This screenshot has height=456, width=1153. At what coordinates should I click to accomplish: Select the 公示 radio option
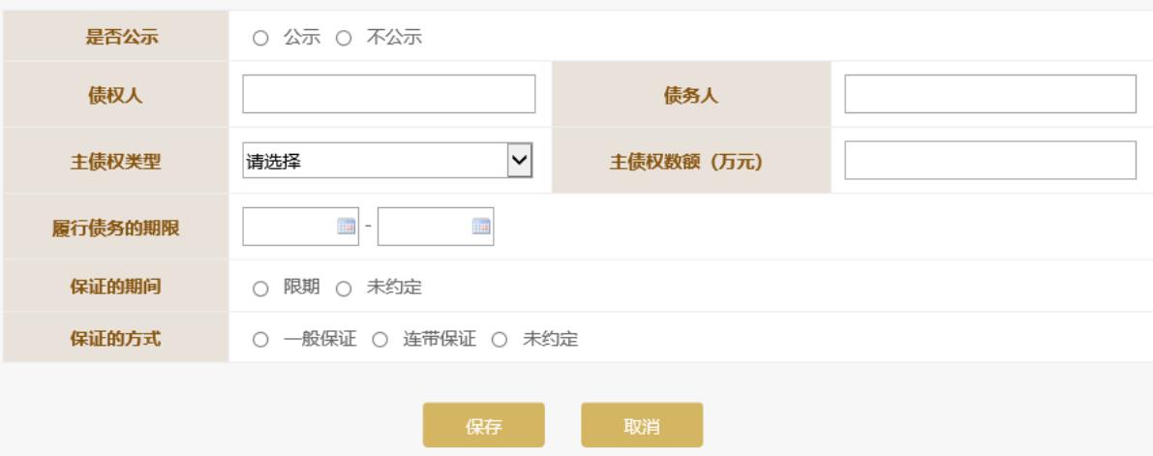(258, 39)
